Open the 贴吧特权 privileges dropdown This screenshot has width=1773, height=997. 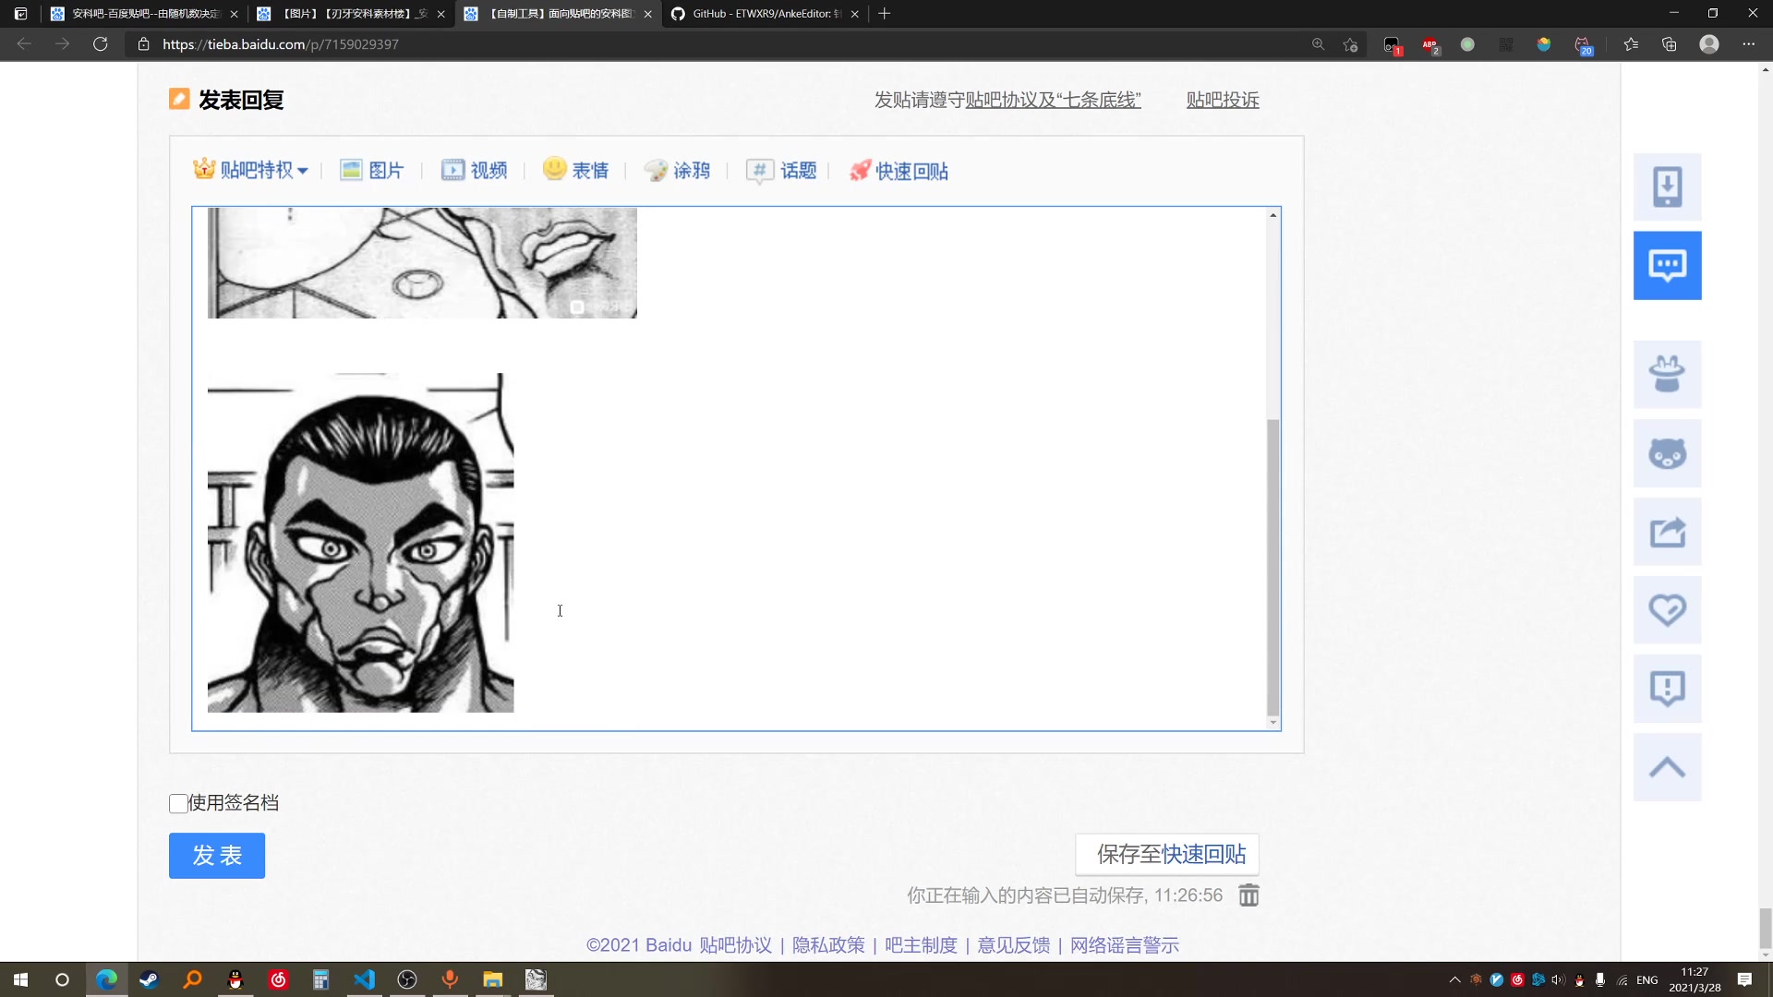[250, 170]
